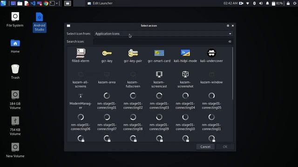Open the terminal emulator panel launcher
Image resolution: width=298 pixels, height=167 pixels.
(52, 3)
